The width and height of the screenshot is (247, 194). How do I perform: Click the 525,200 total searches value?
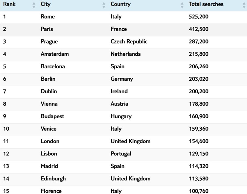[199, 17]
